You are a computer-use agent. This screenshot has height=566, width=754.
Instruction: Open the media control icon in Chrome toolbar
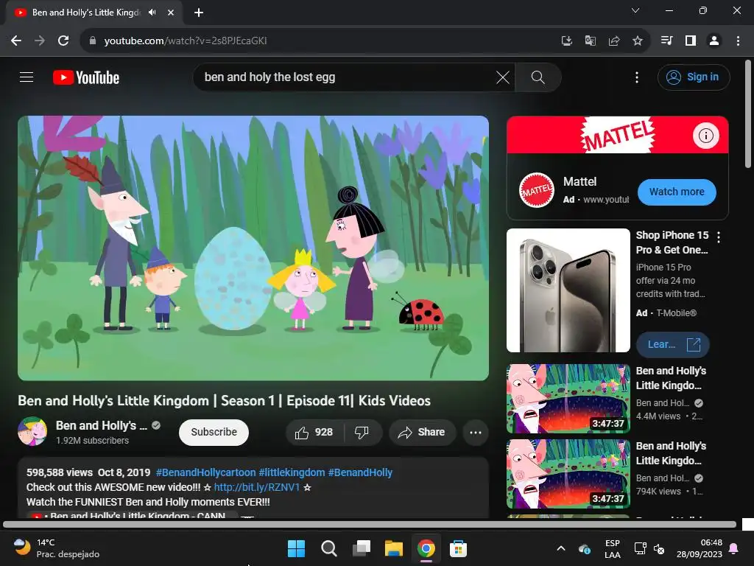[x=666, y=41]
